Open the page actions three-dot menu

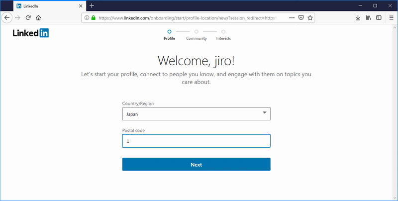[x=292, y=18]
